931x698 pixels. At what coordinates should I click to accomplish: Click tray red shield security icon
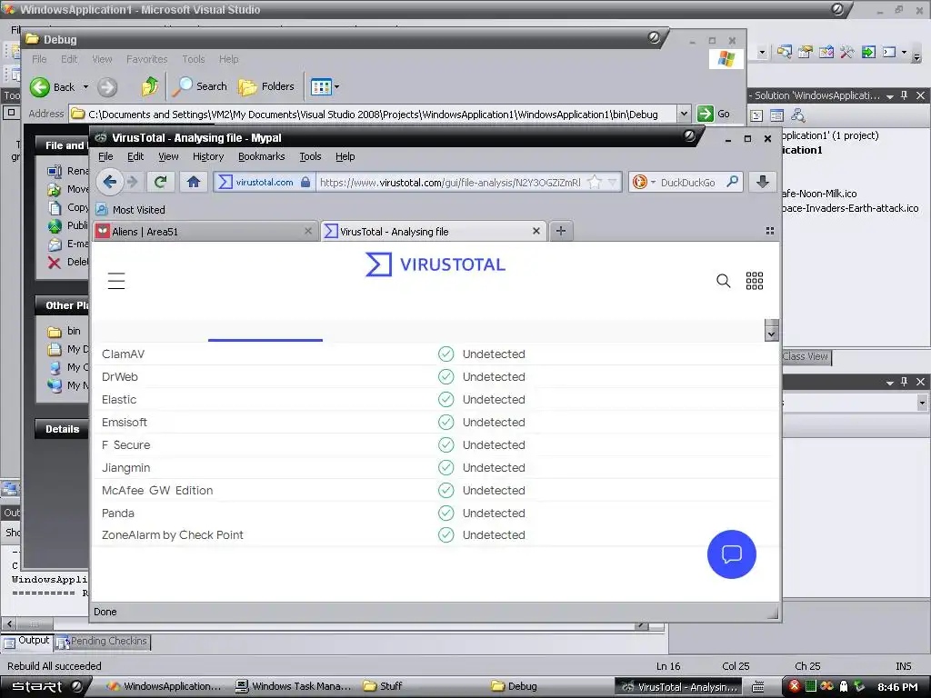pos(794,686)
